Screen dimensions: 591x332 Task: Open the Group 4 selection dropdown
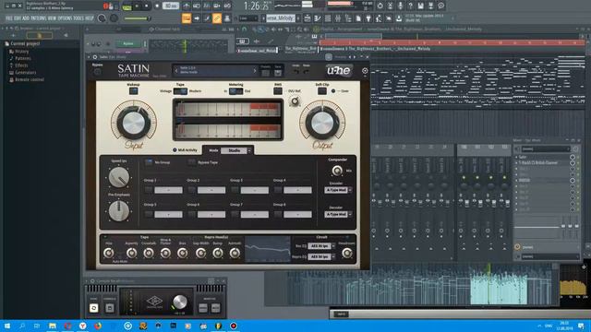(x=297, y=190)
